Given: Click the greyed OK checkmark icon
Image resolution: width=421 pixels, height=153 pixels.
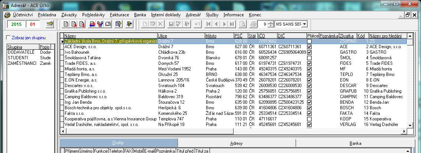Looking at the screenshot, I should tap(179, 24).
